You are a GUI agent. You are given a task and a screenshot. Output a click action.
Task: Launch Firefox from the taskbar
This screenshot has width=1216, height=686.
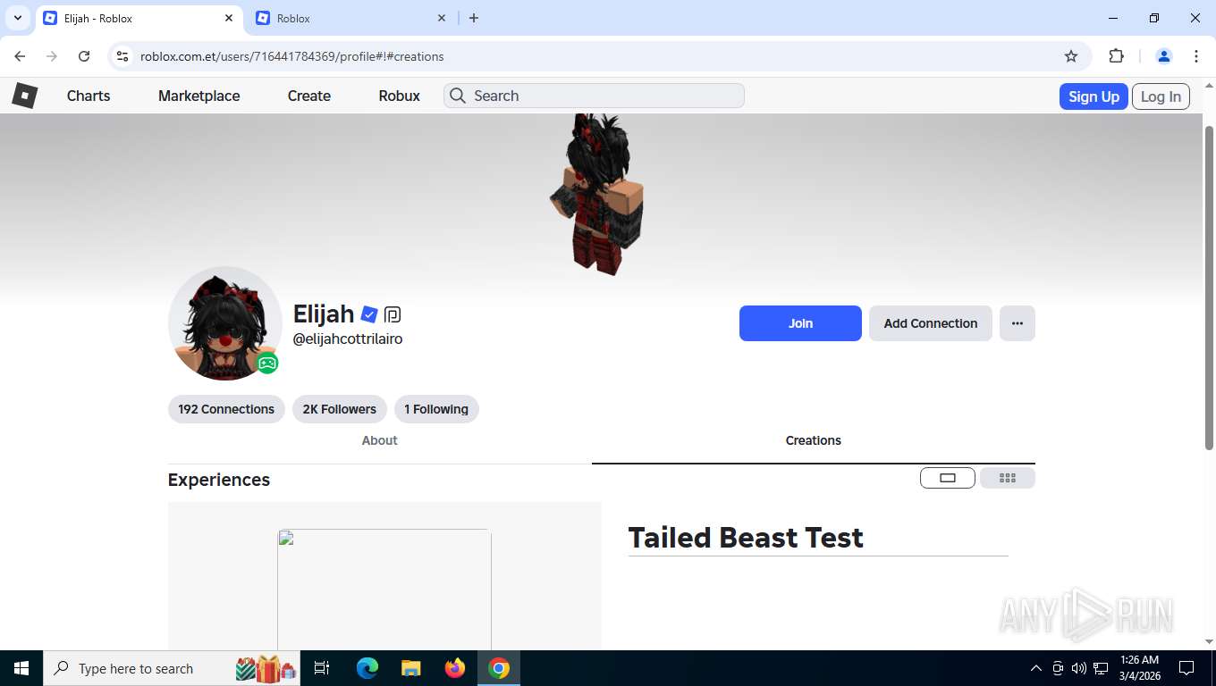coord(455,668)
